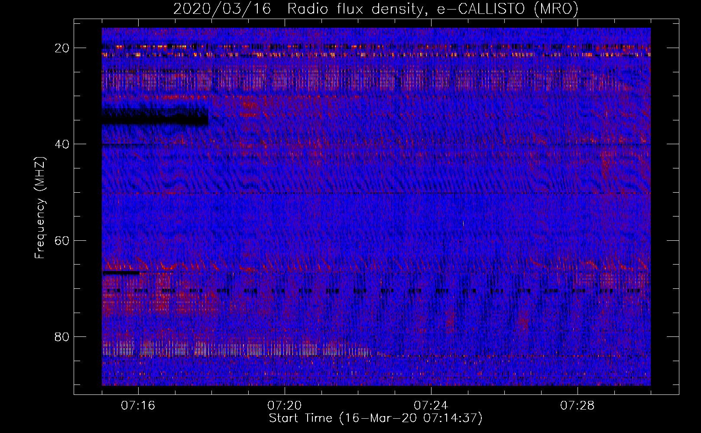The height and width of the screenshot is (433, 701).
Task: Click the 07:20 time axis label
Action: point(285,406)
